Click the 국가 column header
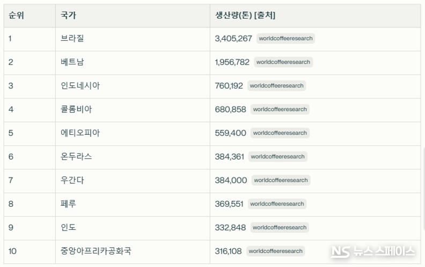The width and height of the screenshot is (425, 267). (69, 16)
